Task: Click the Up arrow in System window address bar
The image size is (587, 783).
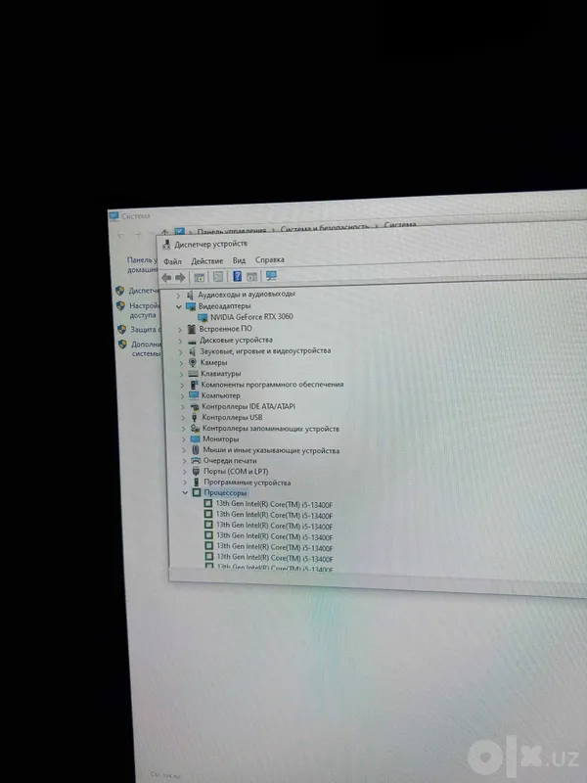Action: (164, 233)
